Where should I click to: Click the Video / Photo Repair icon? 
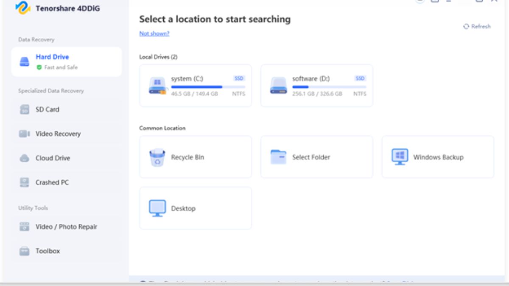(x=25, y=227)
